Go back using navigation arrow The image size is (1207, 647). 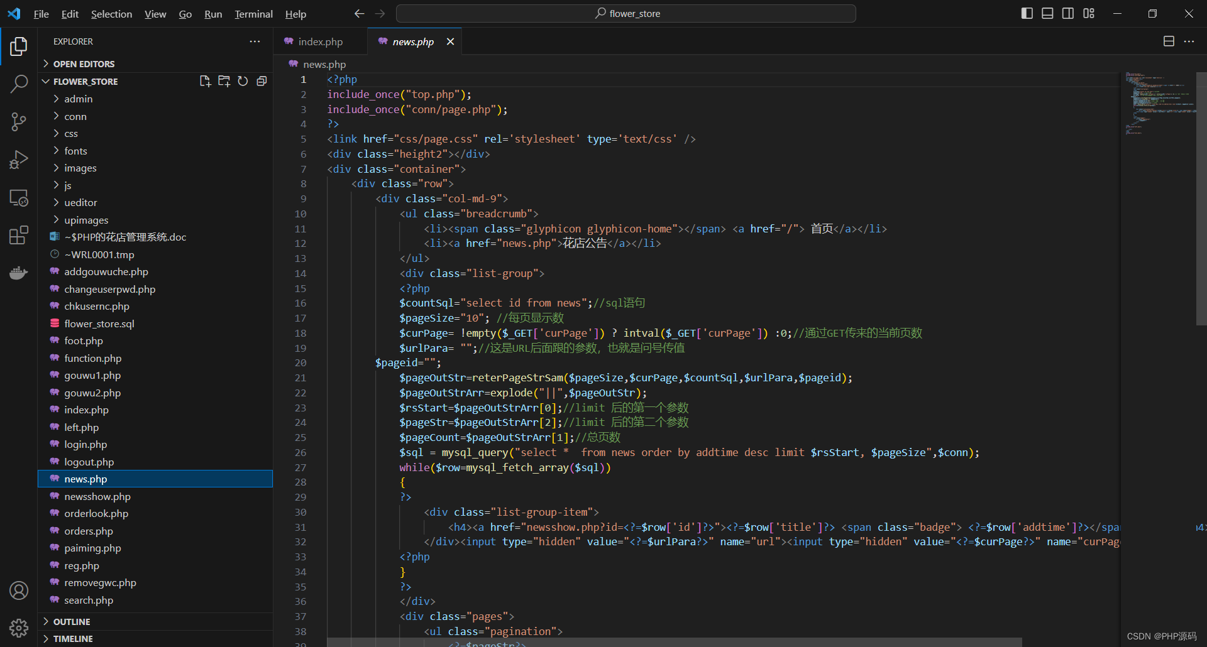[359, 13]
